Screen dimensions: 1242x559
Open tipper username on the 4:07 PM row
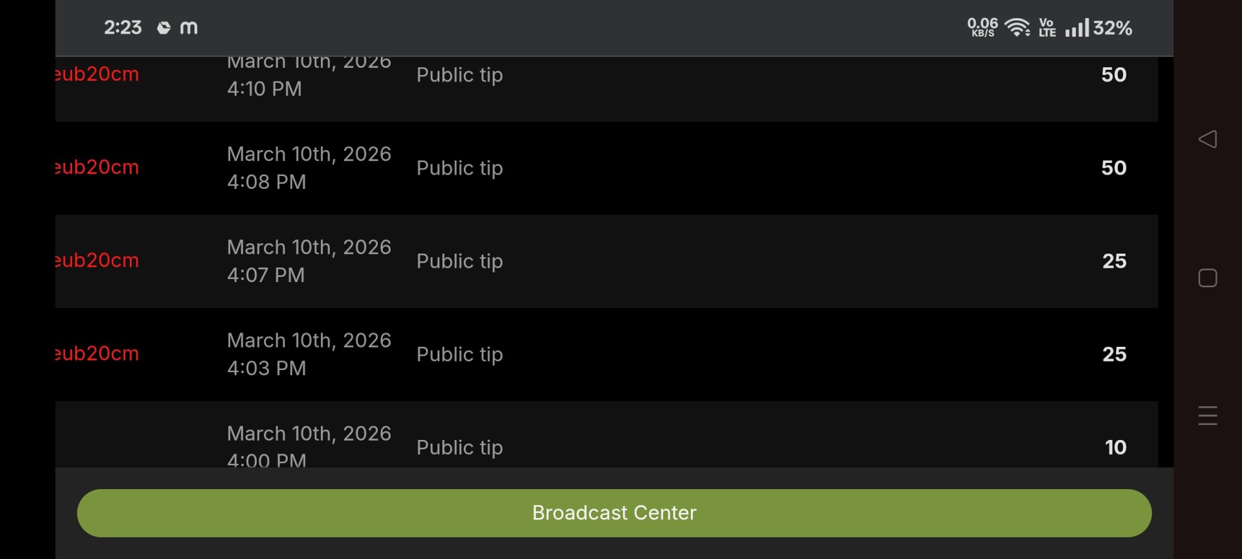[x=97, y=261]
